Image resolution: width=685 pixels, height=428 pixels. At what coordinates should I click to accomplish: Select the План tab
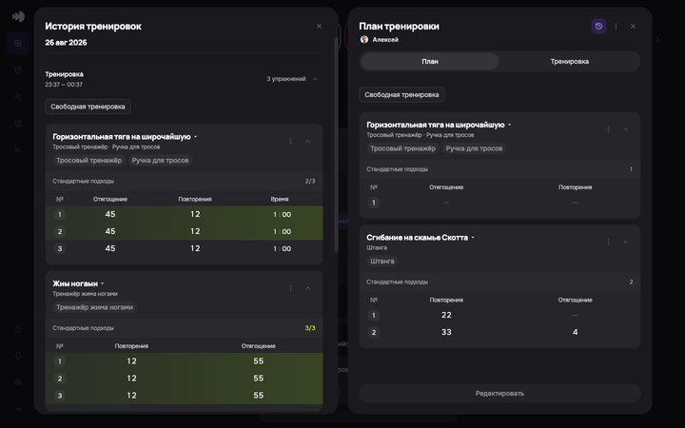click(x=430, y=62)
